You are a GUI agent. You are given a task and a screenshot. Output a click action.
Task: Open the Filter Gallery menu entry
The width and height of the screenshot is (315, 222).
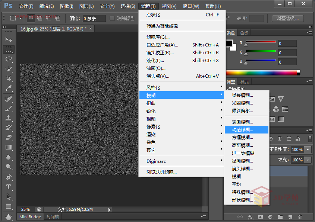click(x=182, y=37)
